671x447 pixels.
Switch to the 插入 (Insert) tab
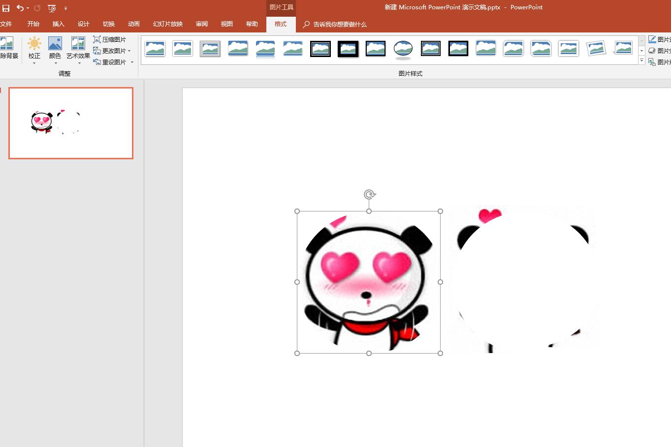coord(58,24)
